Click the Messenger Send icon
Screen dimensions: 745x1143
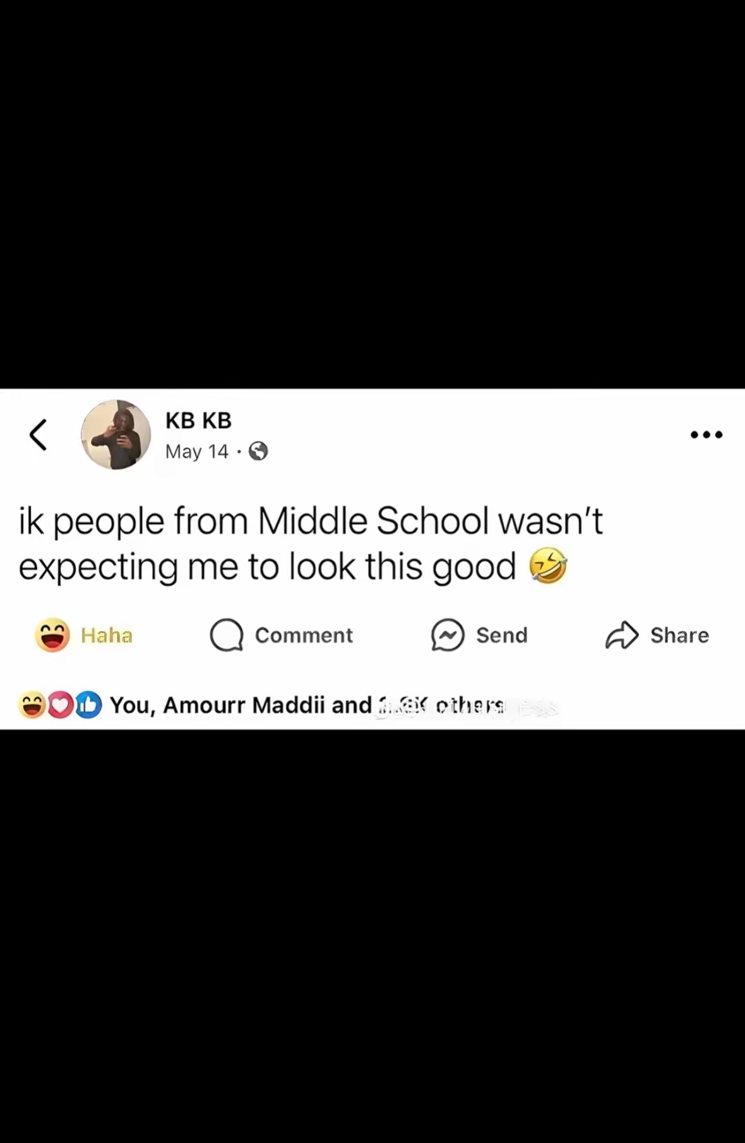[x=448, y=635]
